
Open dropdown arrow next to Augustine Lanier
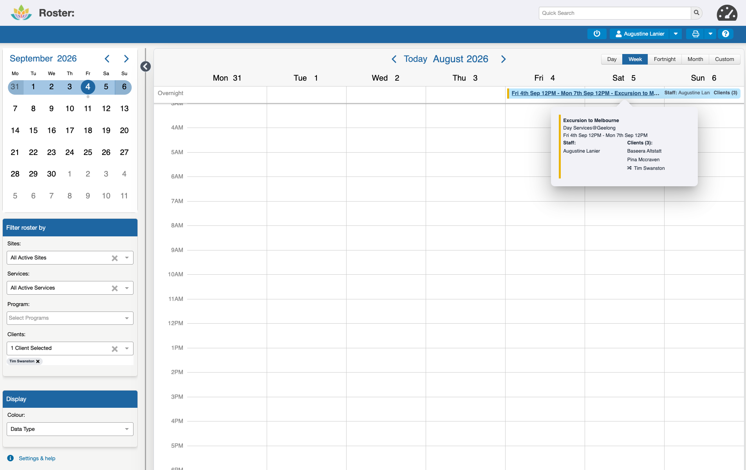pyautogui.click(x=676, y=34)
